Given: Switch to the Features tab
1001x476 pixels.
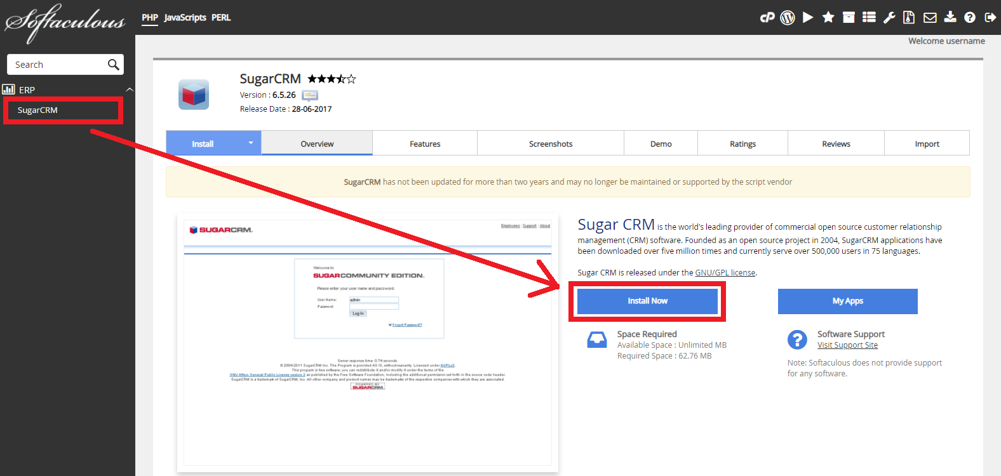Looking at the screenshot, I should [425, 143].
